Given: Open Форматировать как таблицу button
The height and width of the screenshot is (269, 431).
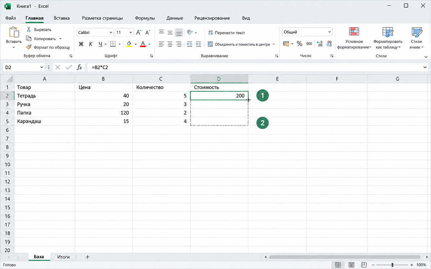Looking at the screenshot, I should pyautogui.click(x=388, y=38).
